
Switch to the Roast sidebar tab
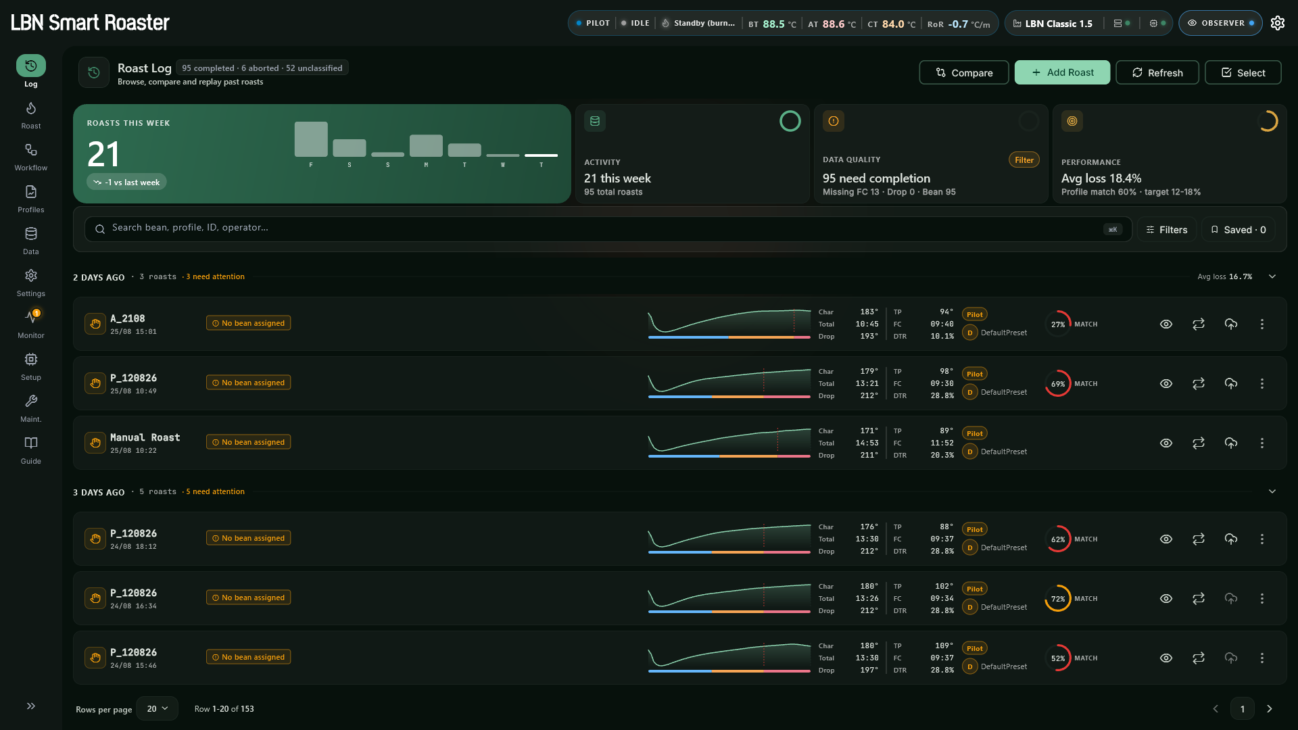pos(31,116)
